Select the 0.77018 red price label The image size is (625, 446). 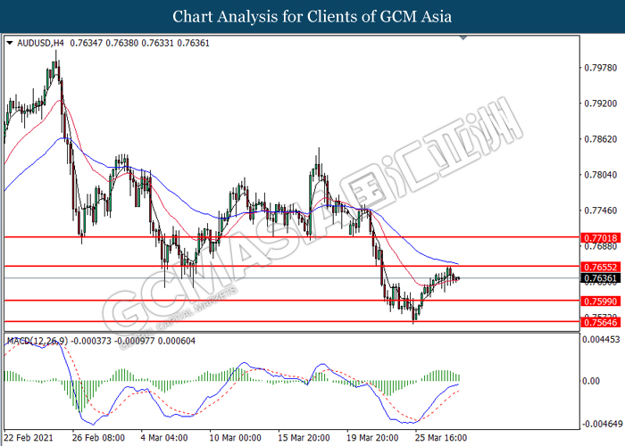(601, 238)
